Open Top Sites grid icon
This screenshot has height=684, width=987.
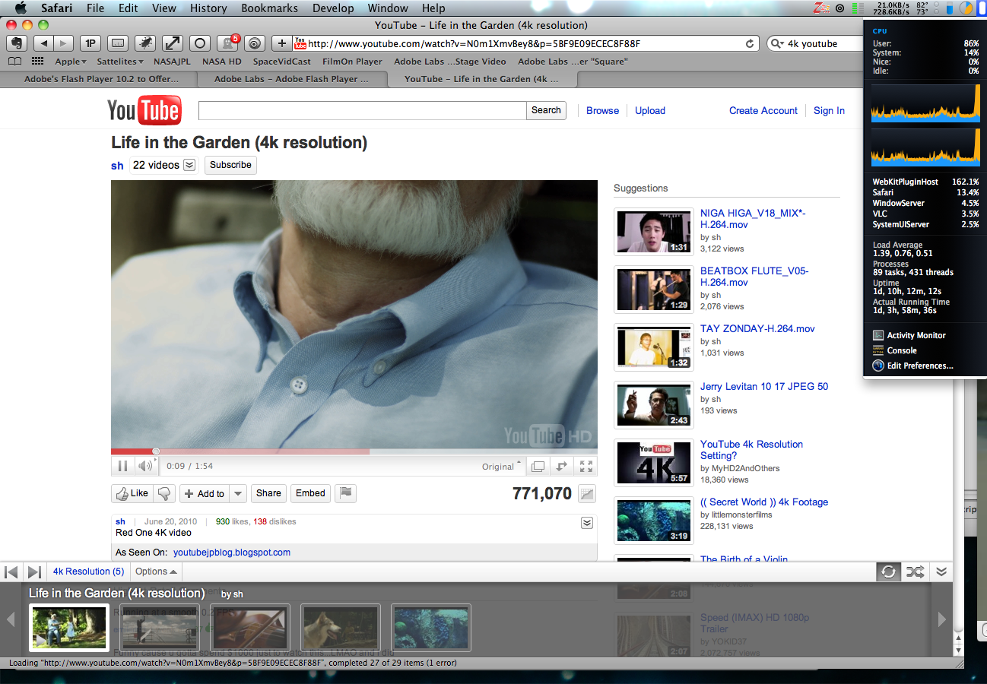[37, 62]
